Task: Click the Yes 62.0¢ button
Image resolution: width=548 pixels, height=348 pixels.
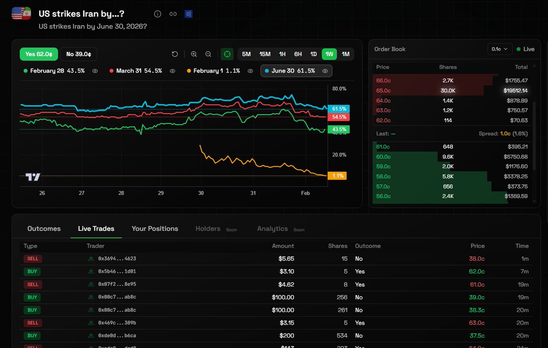Action: pyautogui.click(x=39, y=54)
